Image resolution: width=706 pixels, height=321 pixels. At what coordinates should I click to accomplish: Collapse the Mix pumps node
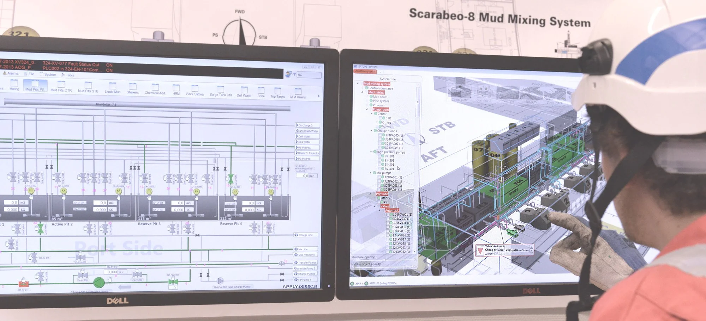click(x=371, y=173)
